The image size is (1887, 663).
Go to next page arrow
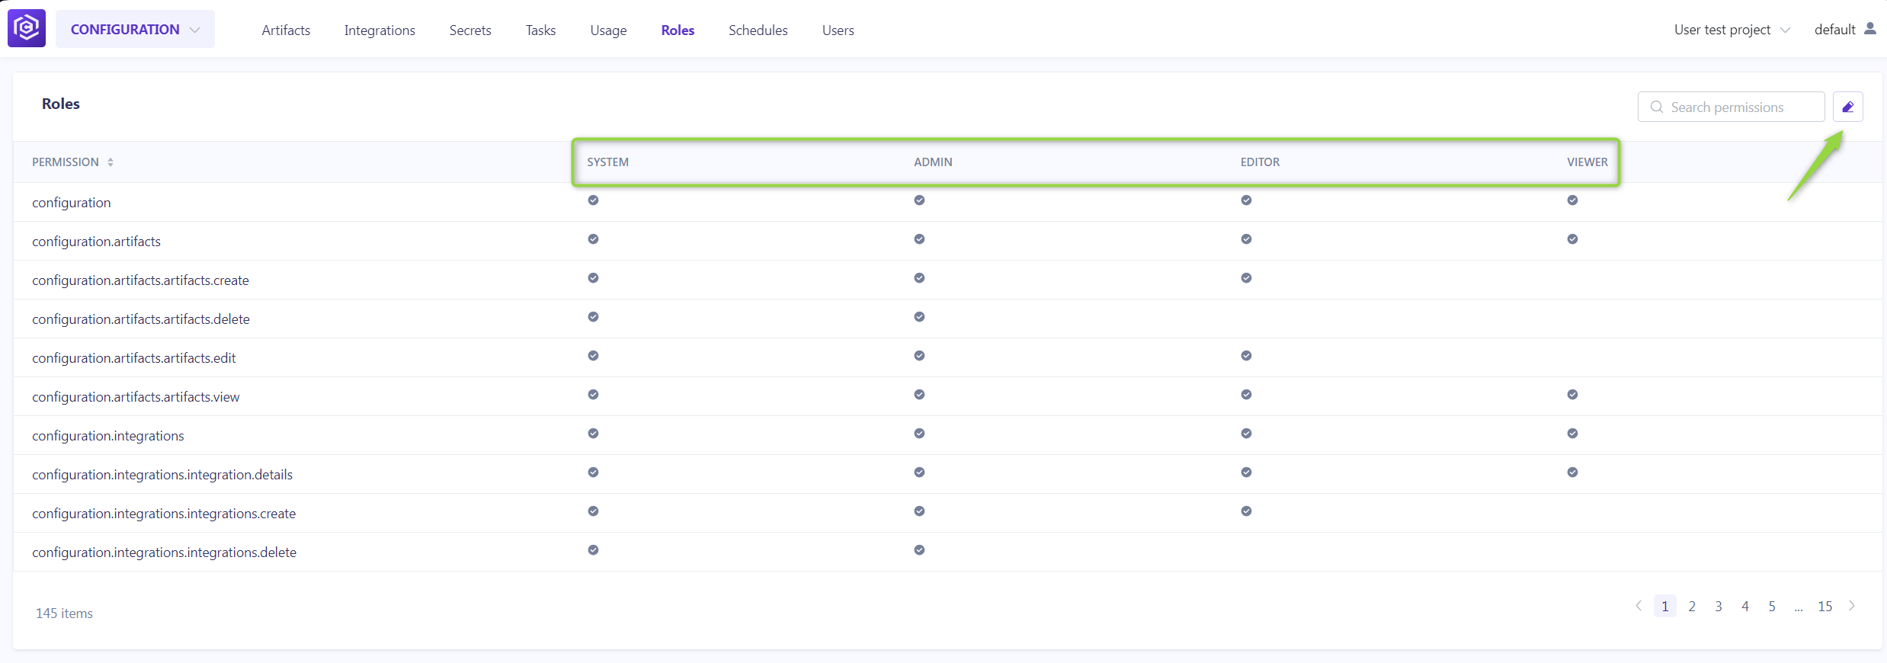coord(1852,606)
